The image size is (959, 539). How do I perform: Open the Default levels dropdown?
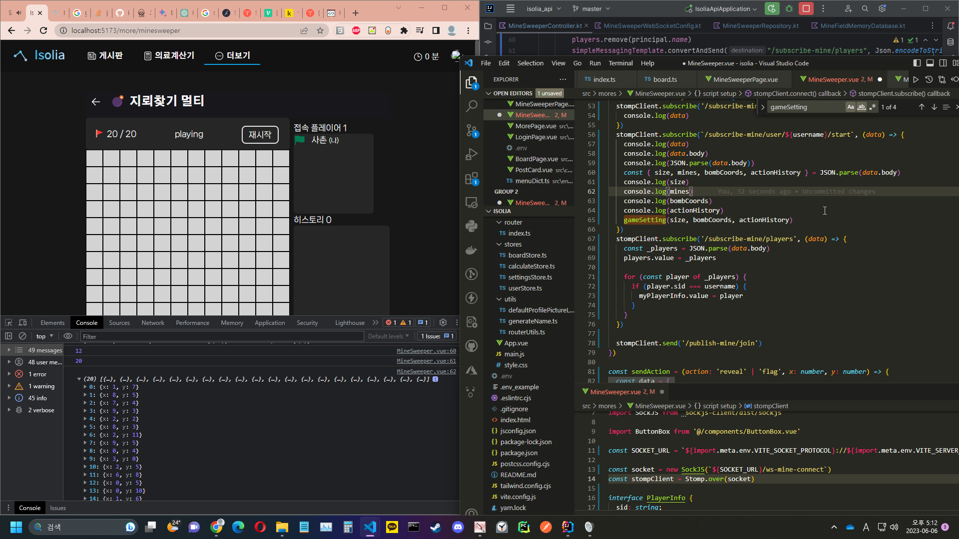coord(388,336)
